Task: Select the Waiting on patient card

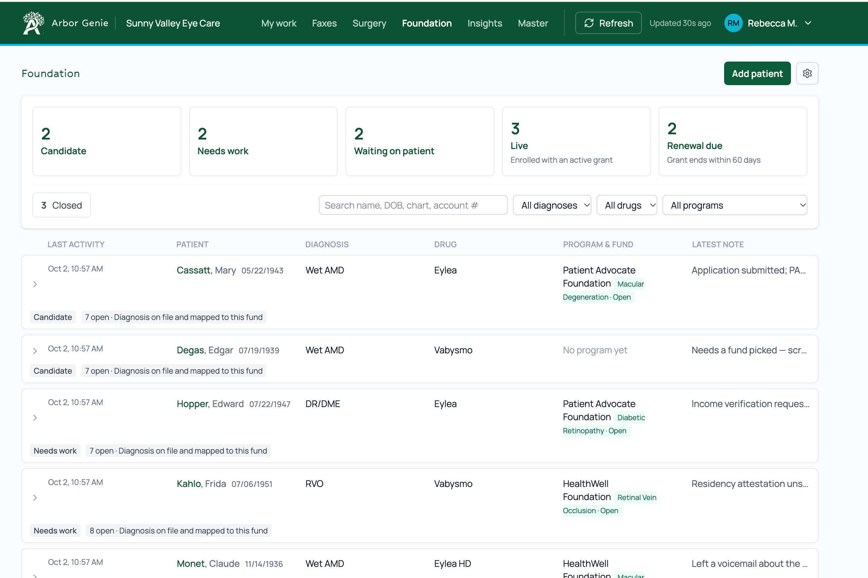Action: (420, 141)
